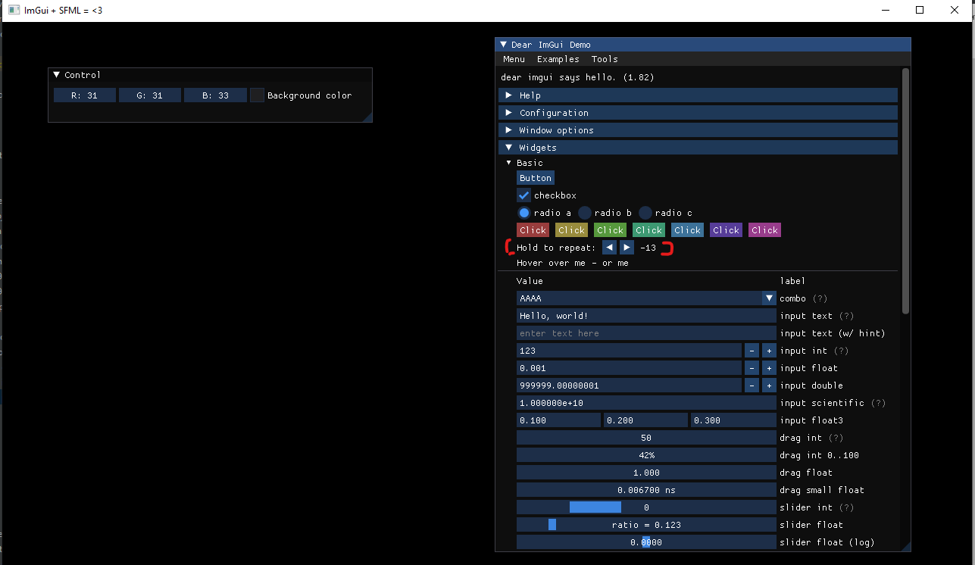
Task: Click the drag int 0..100 field
Action: pos(646,455)
